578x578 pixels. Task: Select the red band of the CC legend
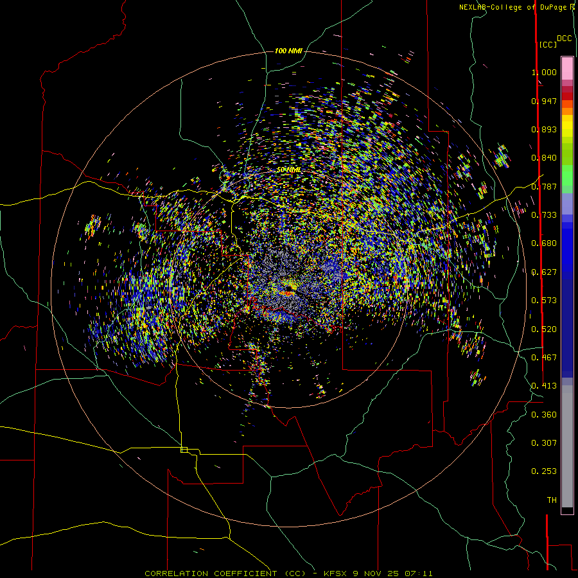pos(567,96)
